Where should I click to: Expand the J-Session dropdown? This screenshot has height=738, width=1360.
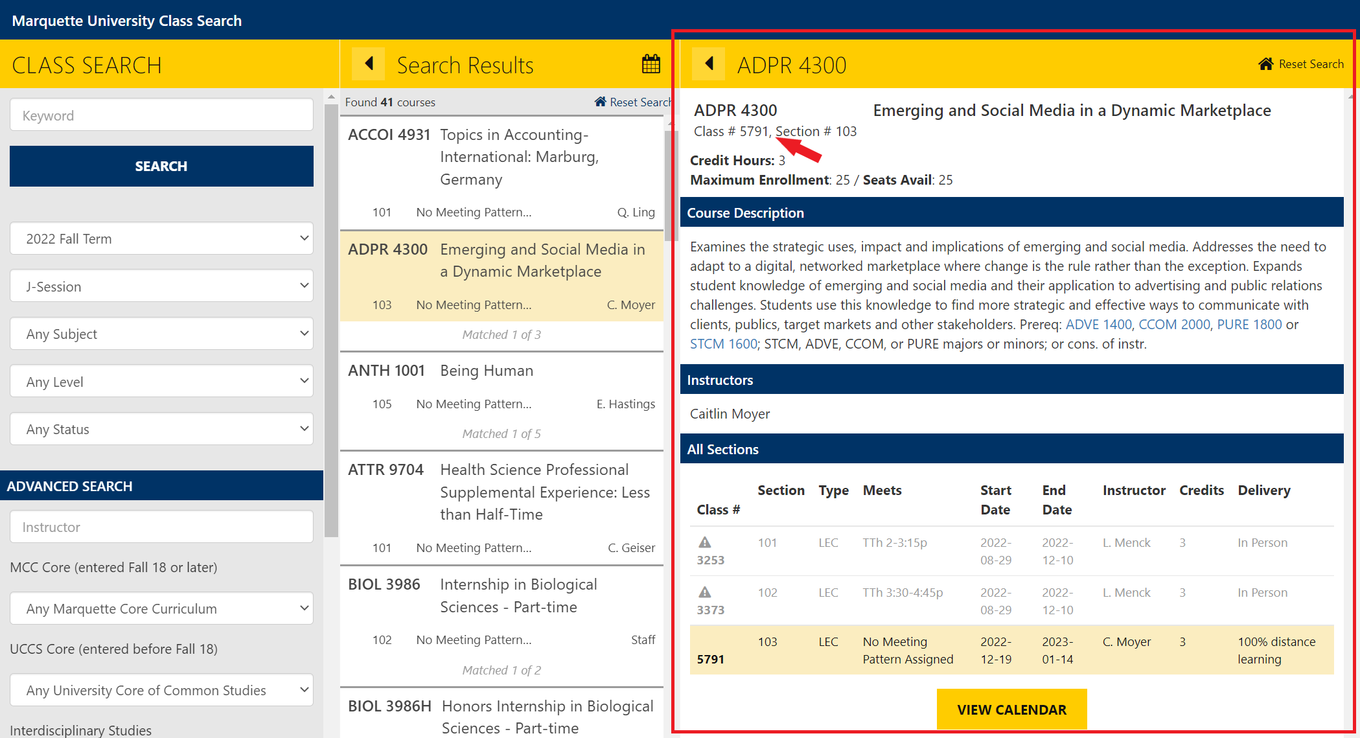click(161, 286)
